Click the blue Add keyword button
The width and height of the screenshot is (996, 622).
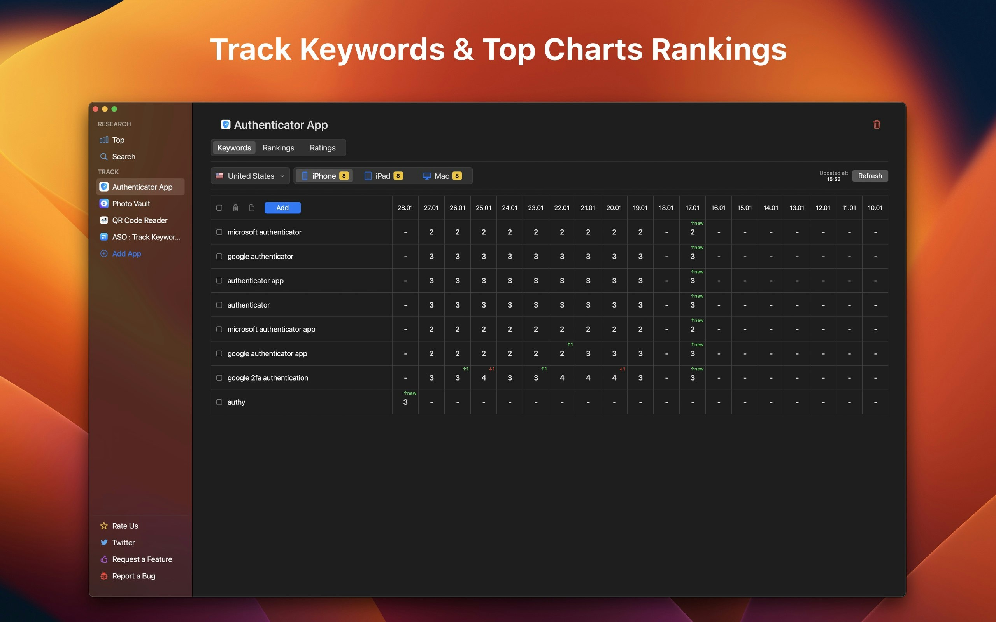(x=282, y=208)
